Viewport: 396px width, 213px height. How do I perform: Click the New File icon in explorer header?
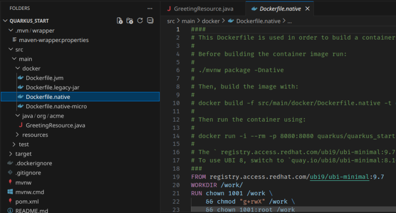click(119, 21)
